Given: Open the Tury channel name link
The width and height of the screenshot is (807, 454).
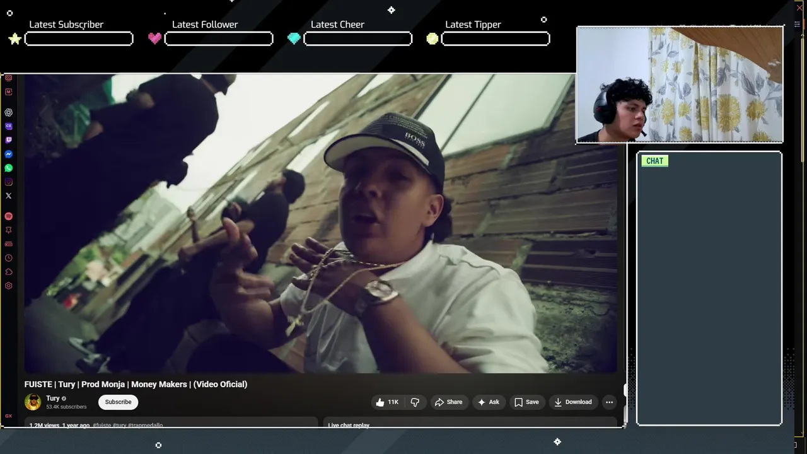Looking at the screenshot, I should [53, 399].
